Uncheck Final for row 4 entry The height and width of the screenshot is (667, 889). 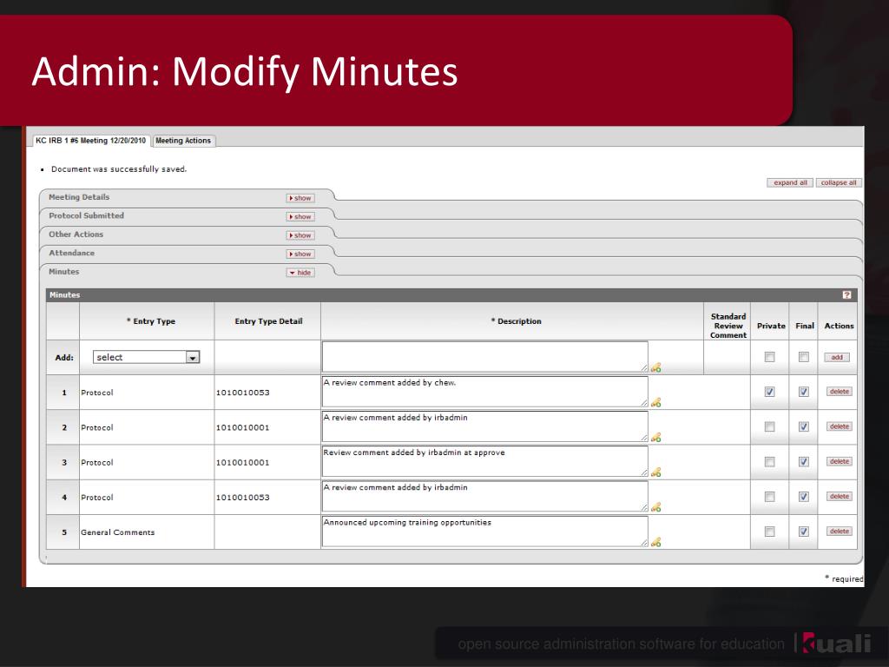point(803,497)
